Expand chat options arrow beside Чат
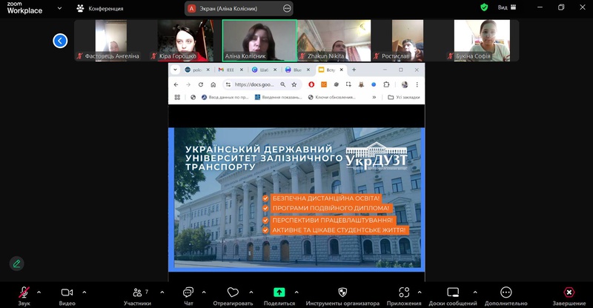 tap(204, 292)
